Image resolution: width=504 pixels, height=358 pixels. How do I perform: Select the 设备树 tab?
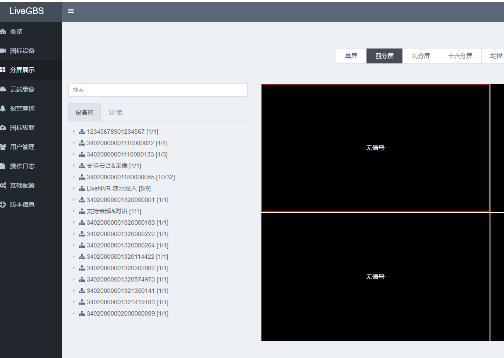click(85, 112)
